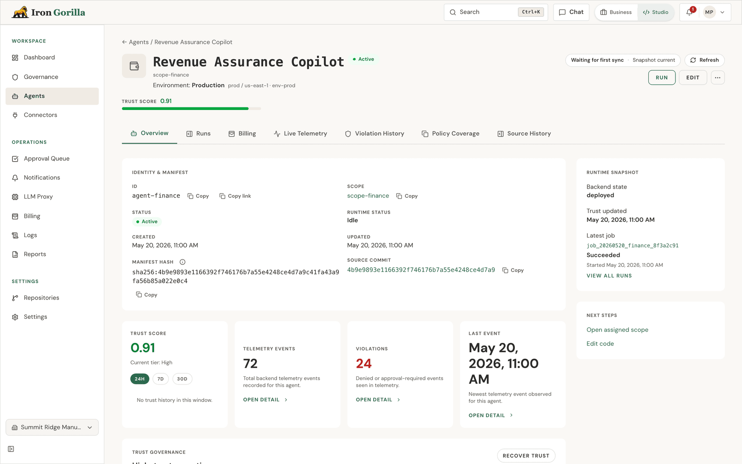Copy the agent-finance ID
The width and height of the screenshot is (742, 464).
198,196
